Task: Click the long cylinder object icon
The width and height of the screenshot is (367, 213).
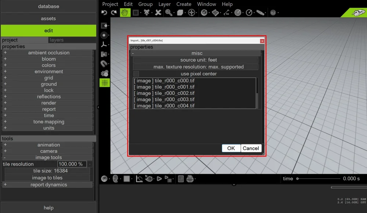Action: 260,12
